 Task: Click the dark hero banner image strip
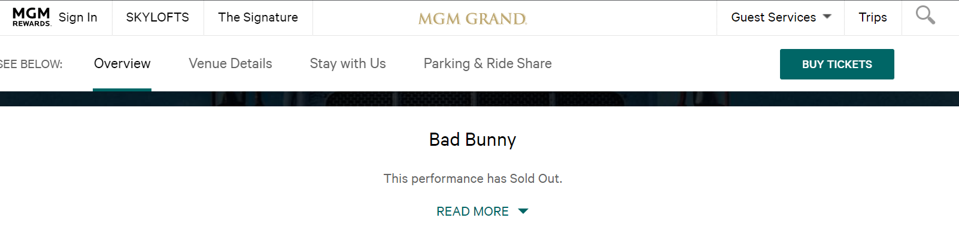[x=479, y=99]
